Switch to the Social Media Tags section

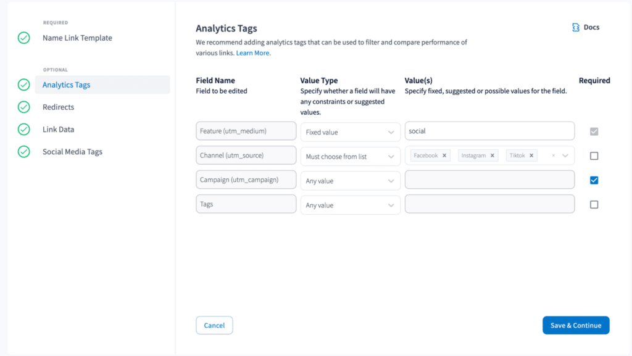[x=71, y=151]
